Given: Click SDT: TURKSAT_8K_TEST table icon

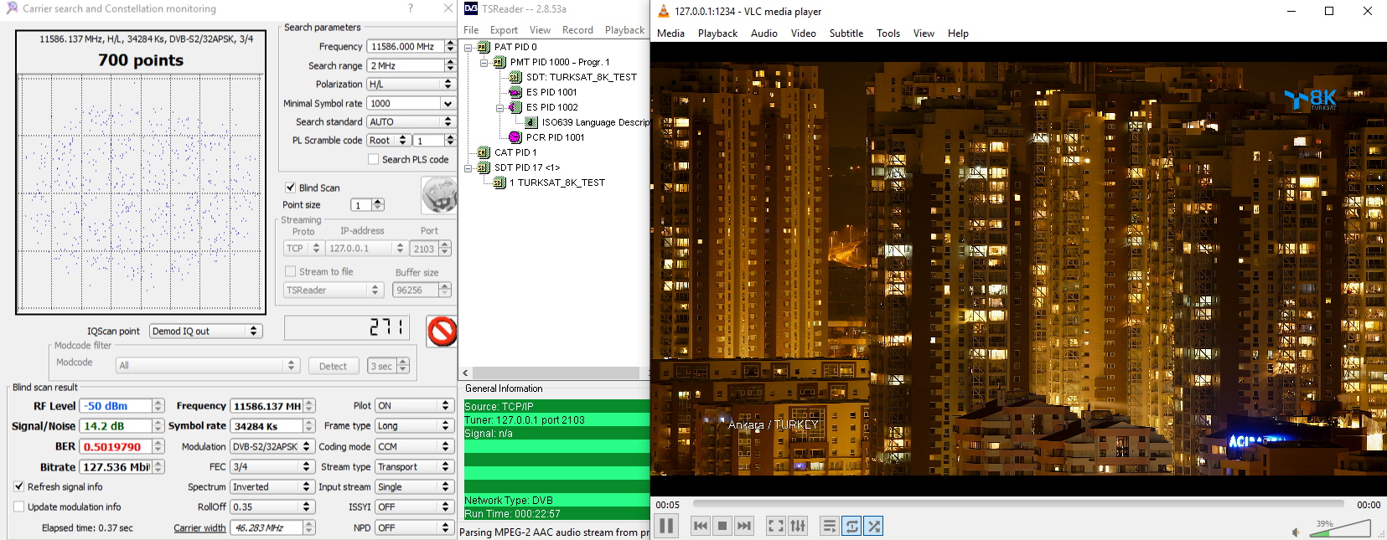Looking at the screenshot, I should [x=515, y=77].
